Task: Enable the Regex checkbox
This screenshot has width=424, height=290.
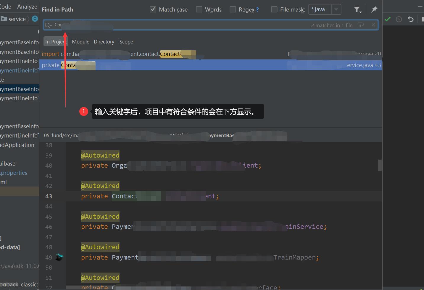Action: click(233, 9)
